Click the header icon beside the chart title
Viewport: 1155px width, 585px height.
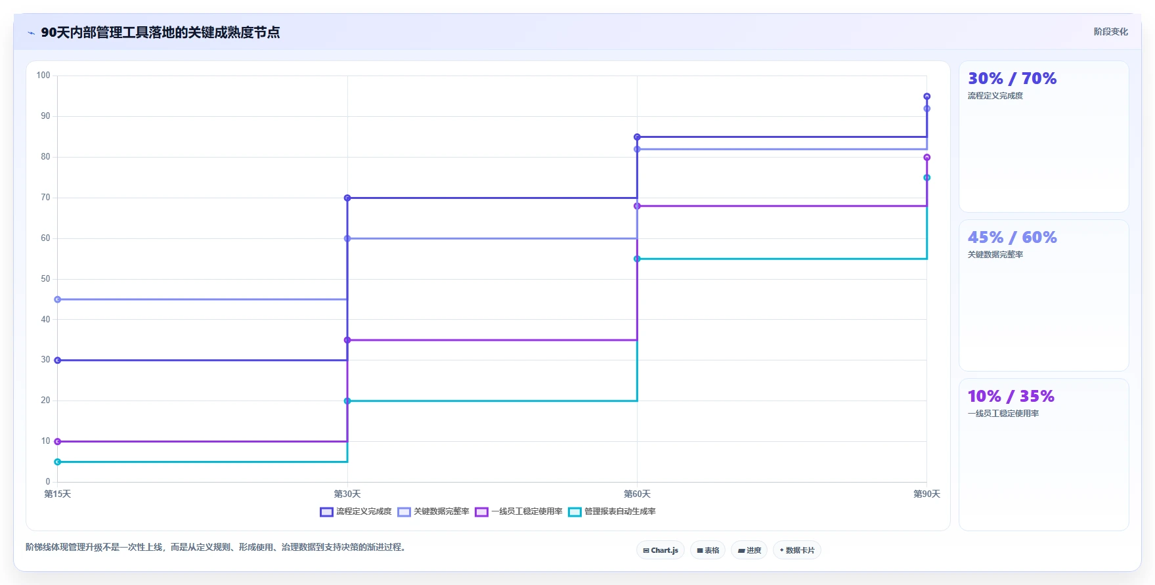tap(31, 33)
